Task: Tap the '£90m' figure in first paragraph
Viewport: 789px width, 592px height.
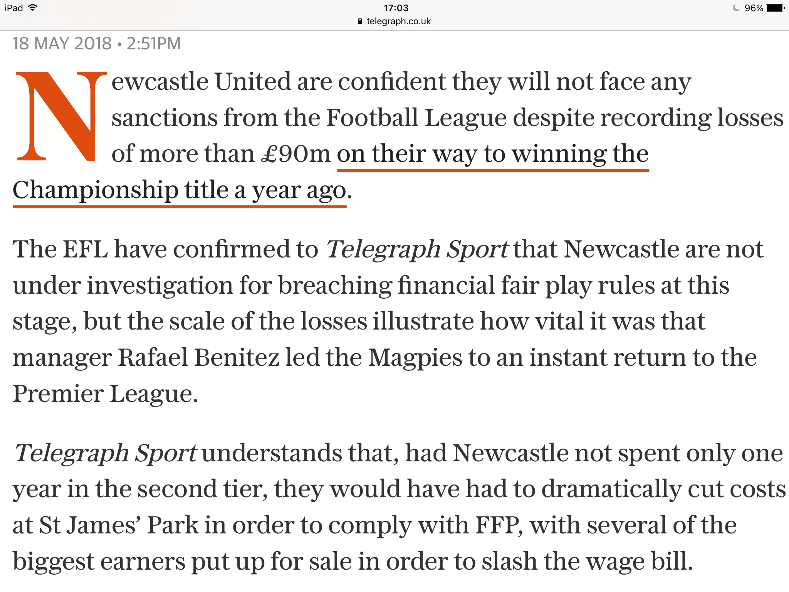Action: pyautogui.click(x=296, y=154)
